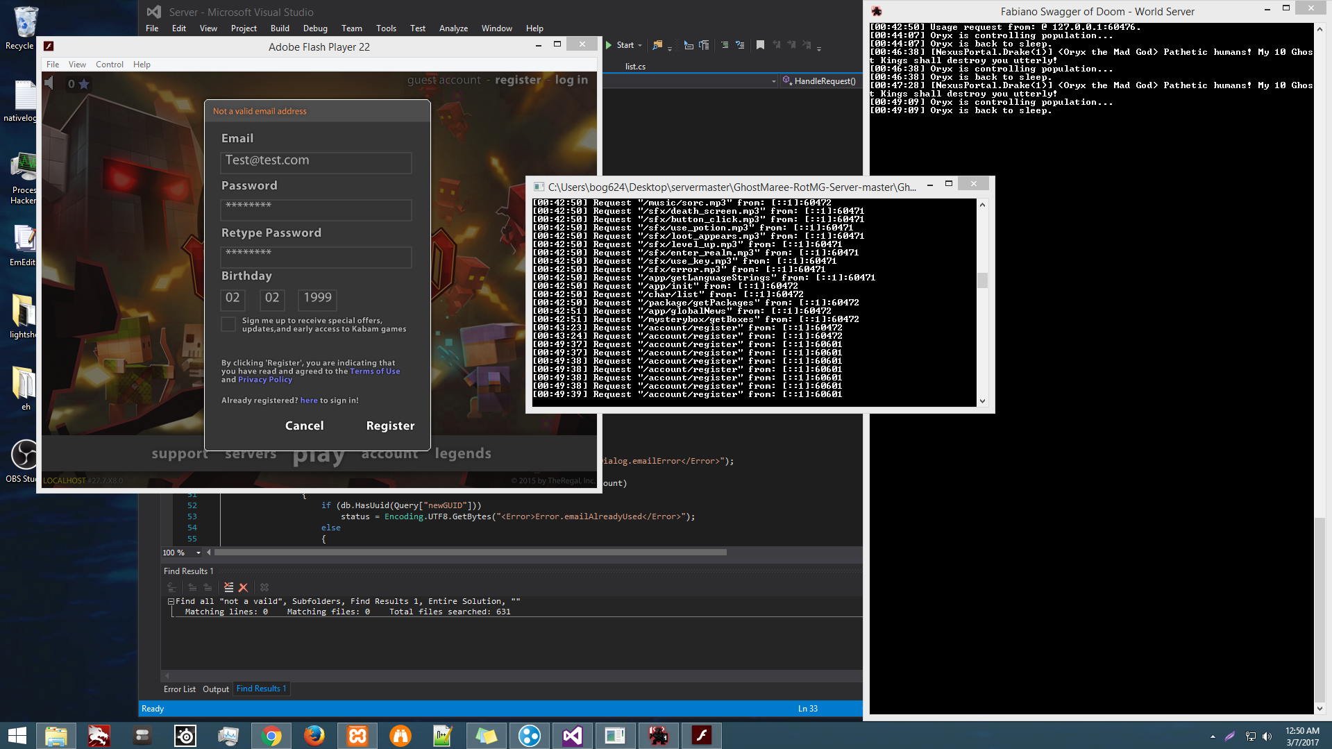Screen dimensions: 1332x749
Task: Focus the Retype Password field
Action: click(316, 257)
